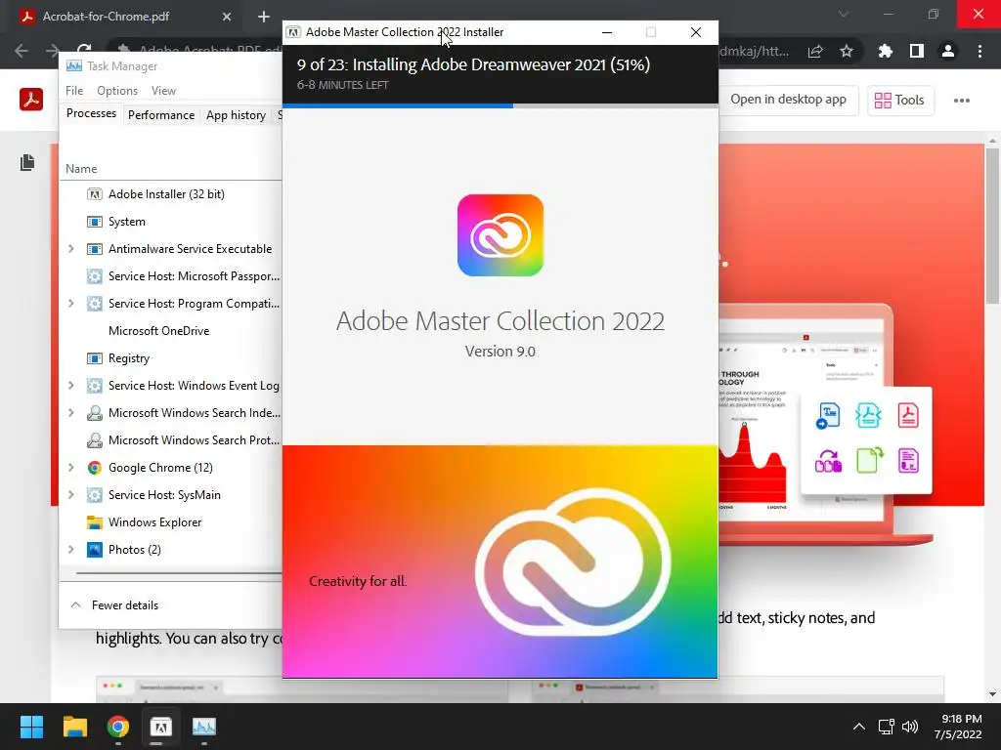The height and width of the screenshot is (750, 1001).
Task: Switch to Adobe Installer on taskbar
Action: [161, 727]
